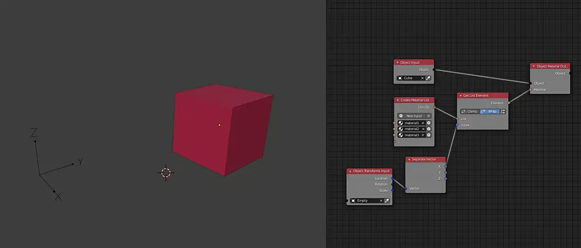The image size is (581, 248).
Task: Collapse the Separate Vector node
Action: tap(409, 159)
